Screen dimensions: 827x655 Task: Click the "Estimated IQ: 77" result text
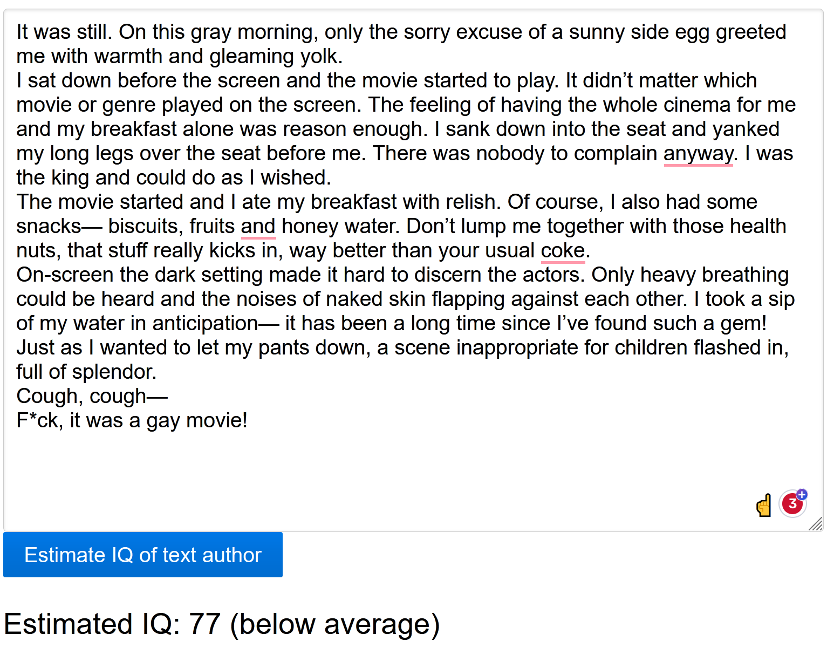(x=112, y=624)
